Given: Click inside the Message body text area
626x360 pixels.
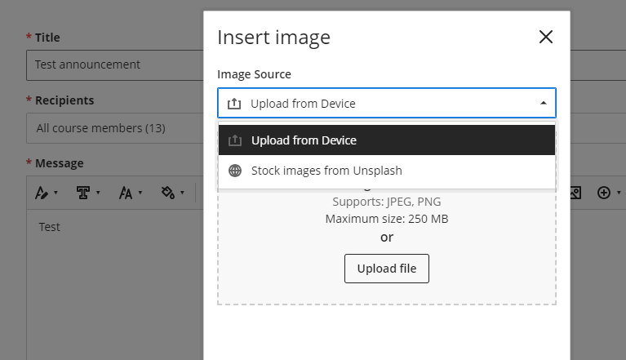Looking at the screenshot, I should (x=114, y=278).
